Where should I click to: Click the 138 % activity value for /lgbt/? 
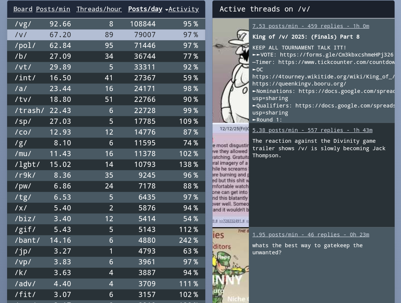(x=189, y=164)
